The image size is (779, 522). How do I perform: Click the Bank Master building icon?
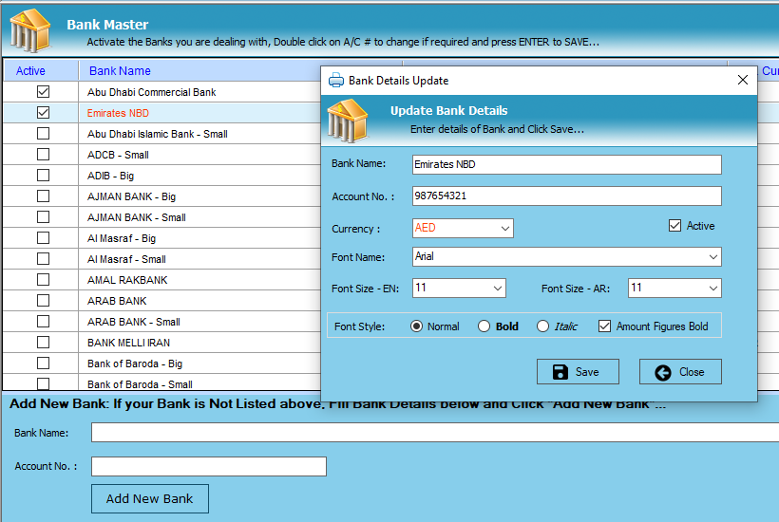pyautogui.click(x=30, y=30)
